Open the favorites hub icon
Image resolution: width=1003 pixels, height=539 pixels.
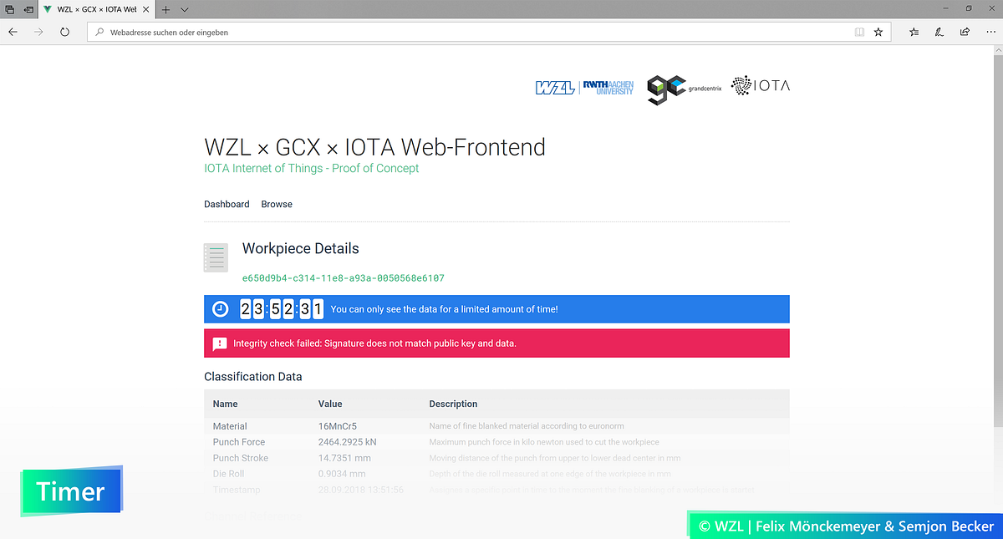tap(914, 32)
